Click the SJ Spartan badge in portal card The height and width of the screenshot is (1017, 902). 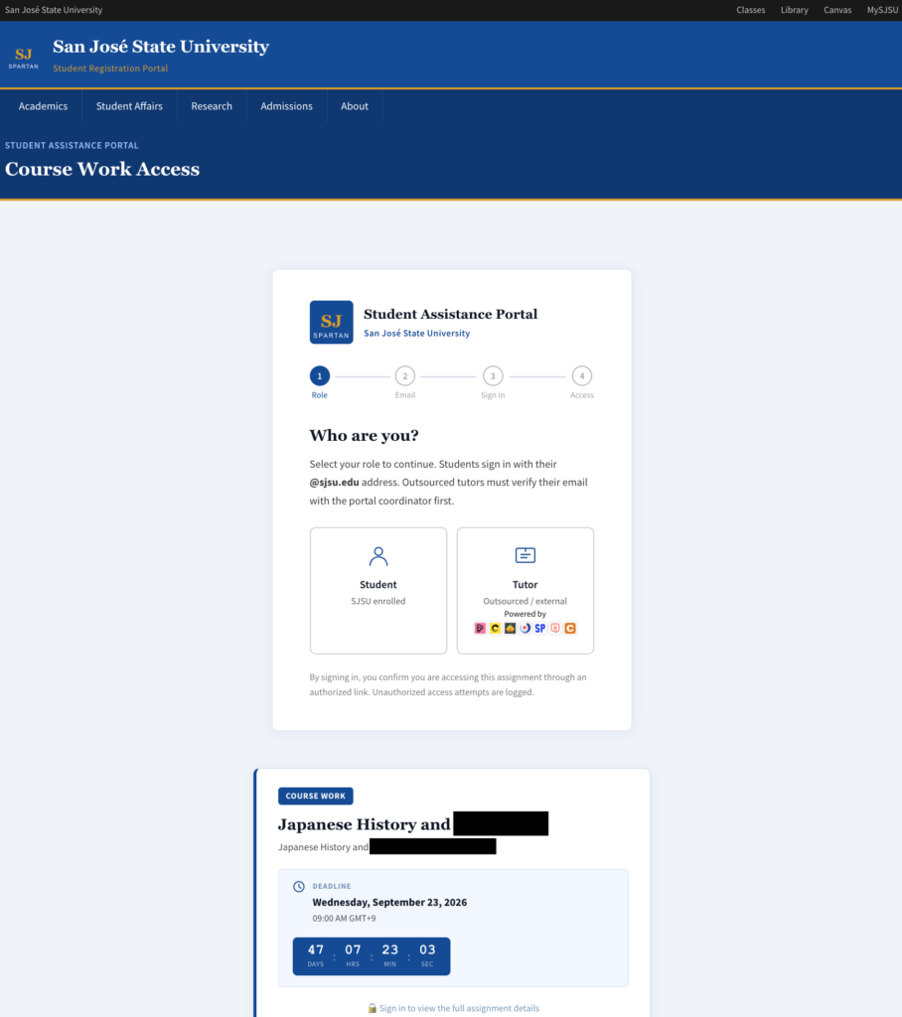point(331,322)
